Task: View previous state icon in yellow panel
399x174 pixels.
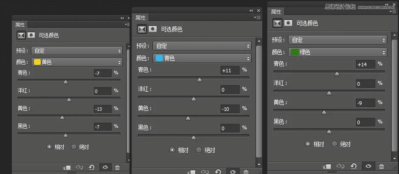Action: click(x=79, y=167)
